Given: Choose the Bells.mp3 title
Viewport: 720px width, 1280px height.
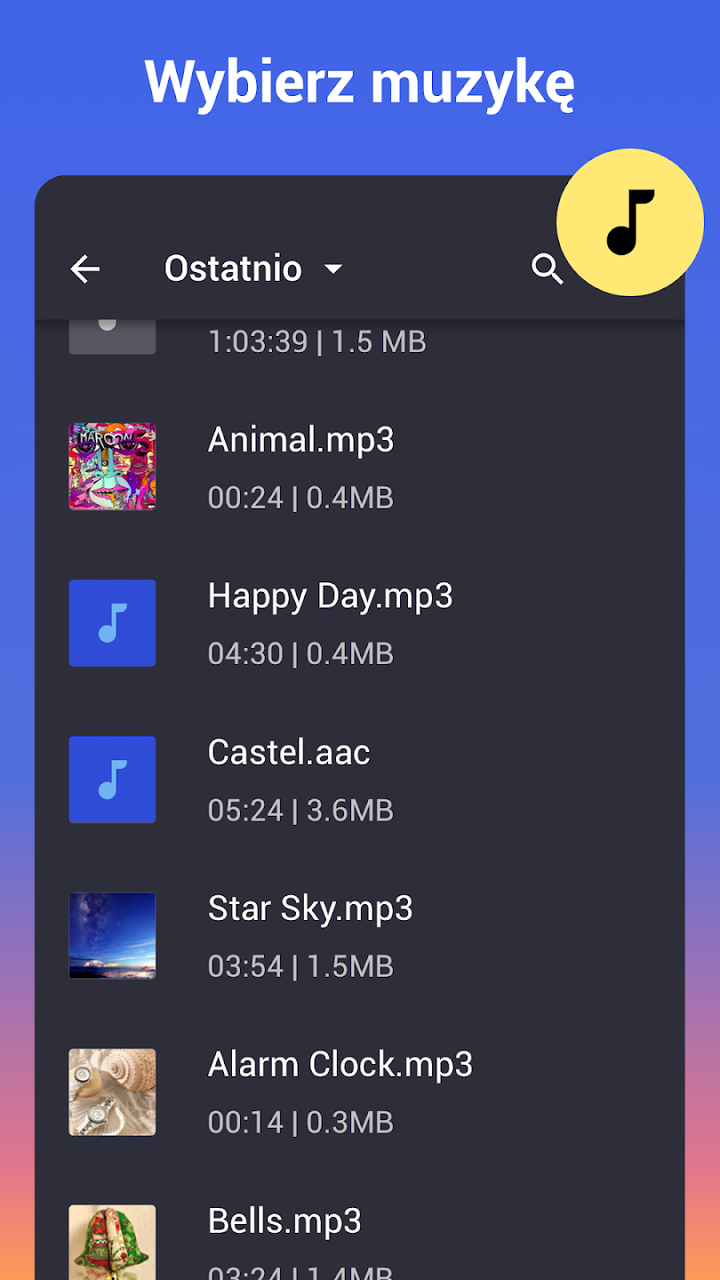Looking at the screenshot, I should coord(284,1221).
